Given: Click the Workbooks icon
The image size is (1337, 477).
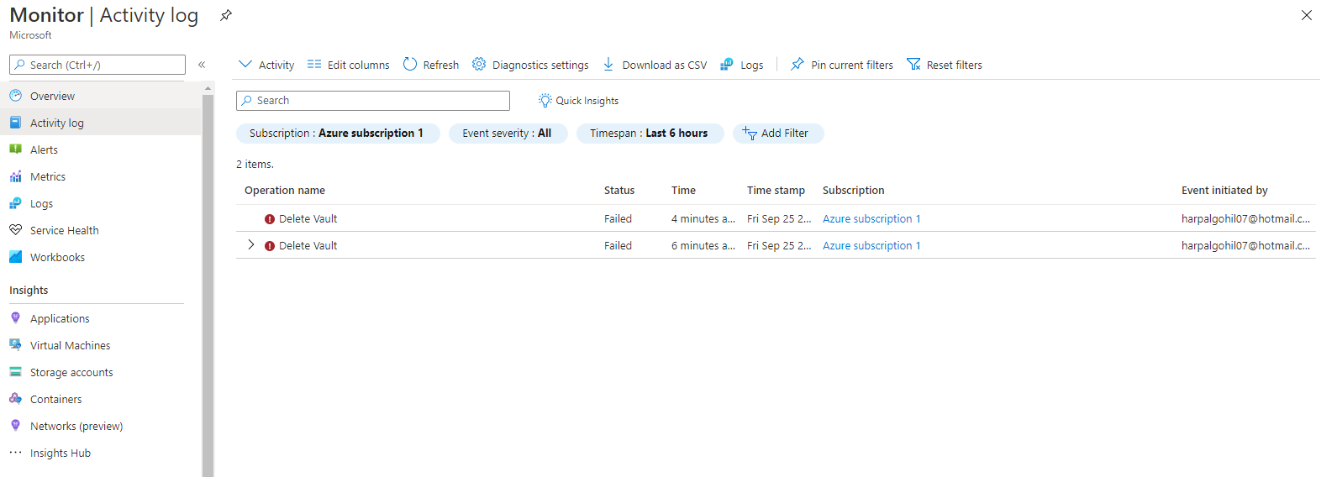Looking at the screenshot, I should click(x=15, y=257).
